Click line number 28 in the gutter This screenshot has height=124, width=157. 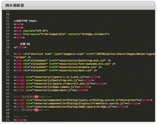(8, 41)
